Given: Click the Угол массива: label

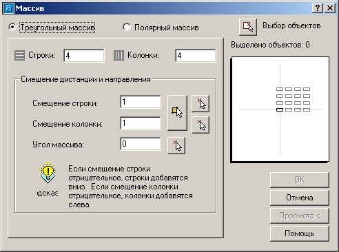Looking at the screenshot, I should [x=58, y=145].
